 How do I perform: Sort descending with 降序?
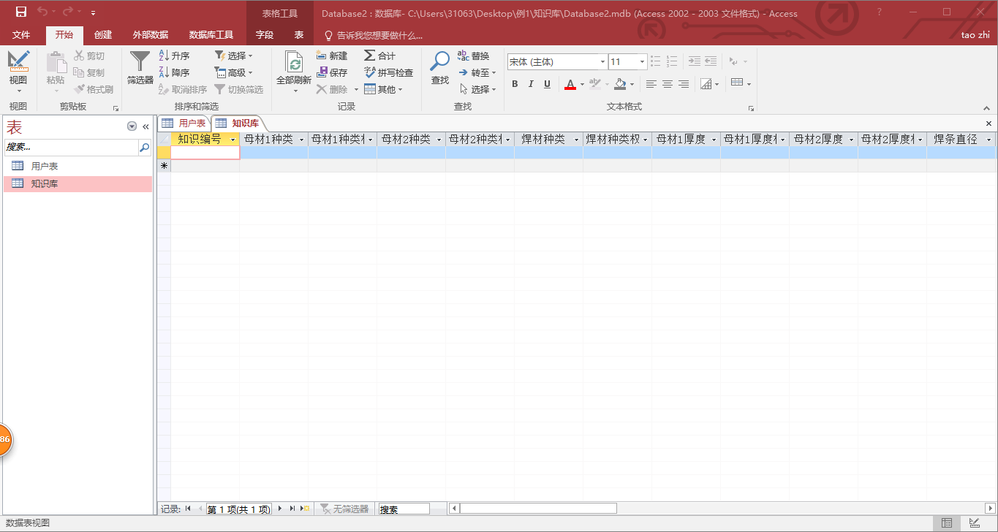[x=175, y=72]
